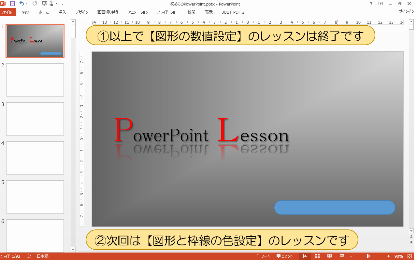Open the デザイン ribbon tab
The height and width of the screenshot is (260, 417).
pos(82,12)
